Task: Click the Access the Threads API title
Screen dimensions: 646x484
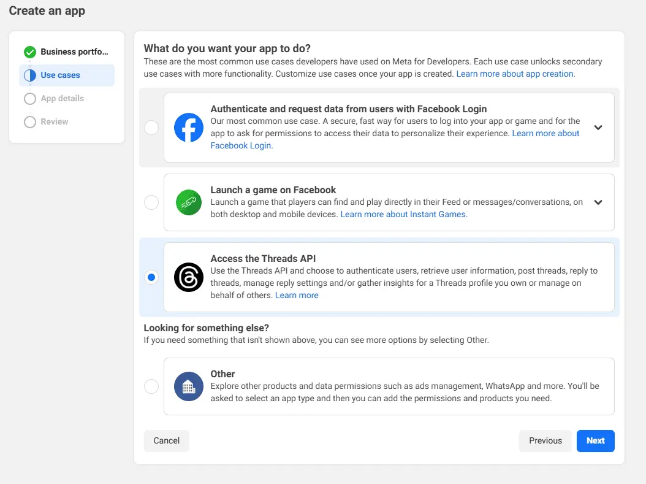Action: tap(263, 258)
